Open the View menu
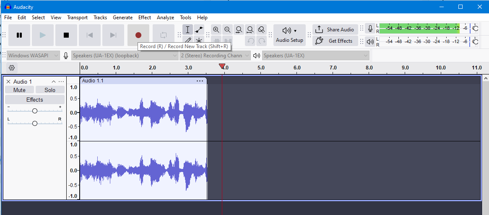489x215 pixels. tap(56, 18)
